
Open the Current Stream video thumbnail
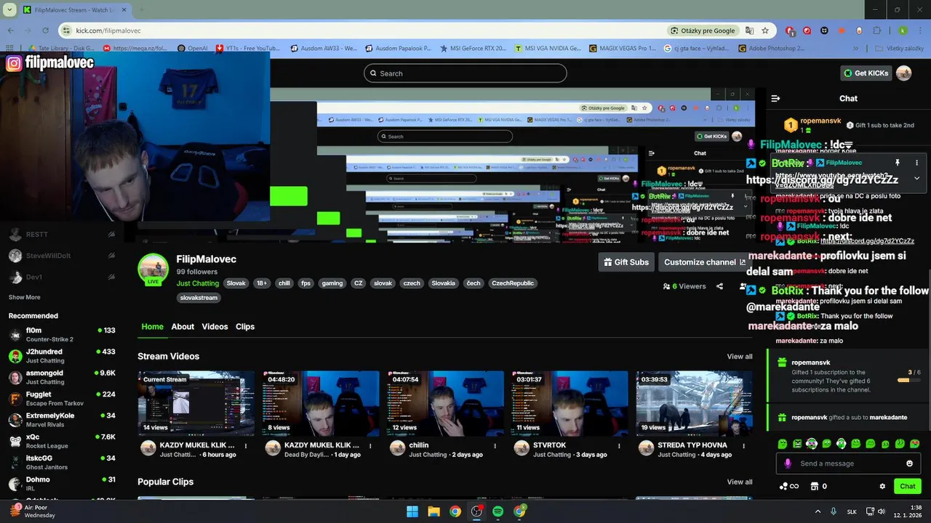coord(196,404)
